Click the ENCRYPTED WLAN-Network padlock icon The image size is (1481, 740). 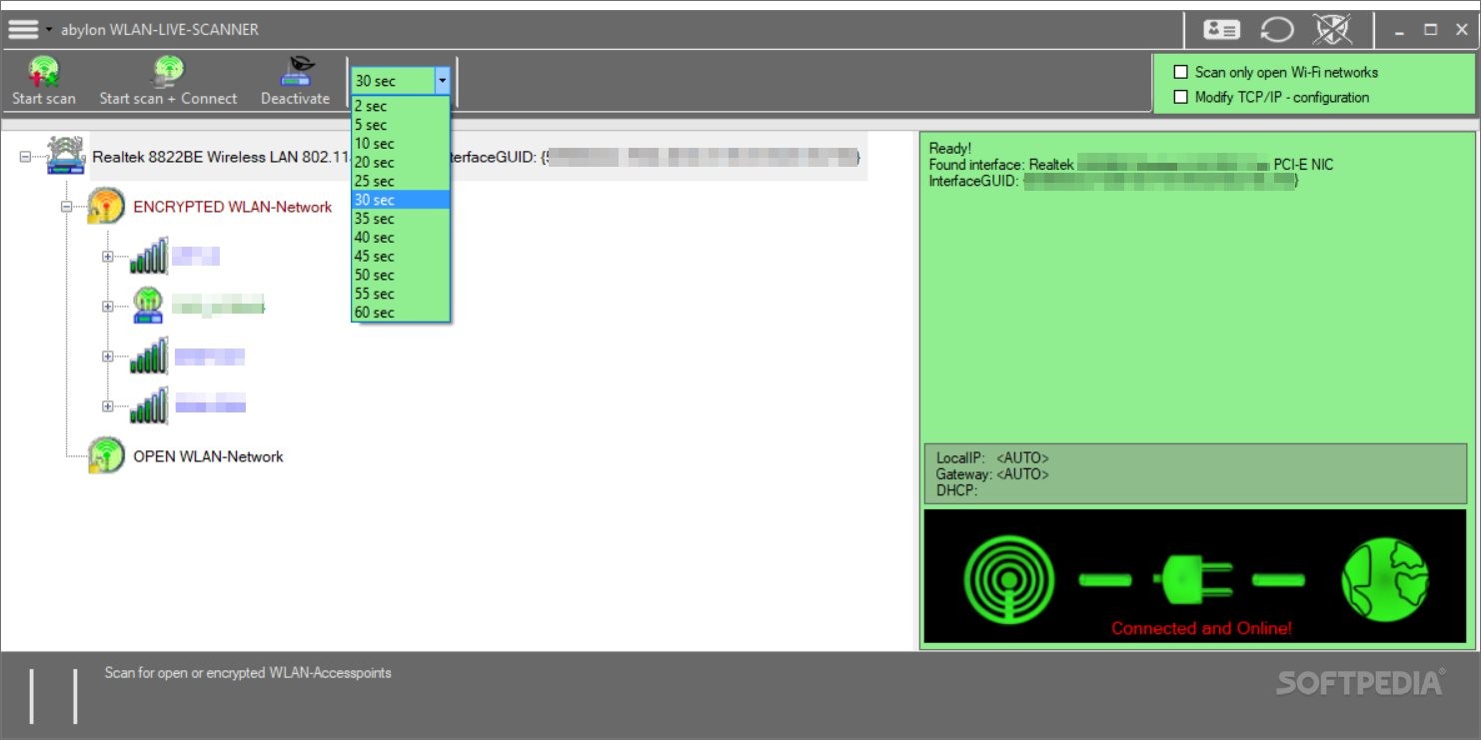(106, 206)
